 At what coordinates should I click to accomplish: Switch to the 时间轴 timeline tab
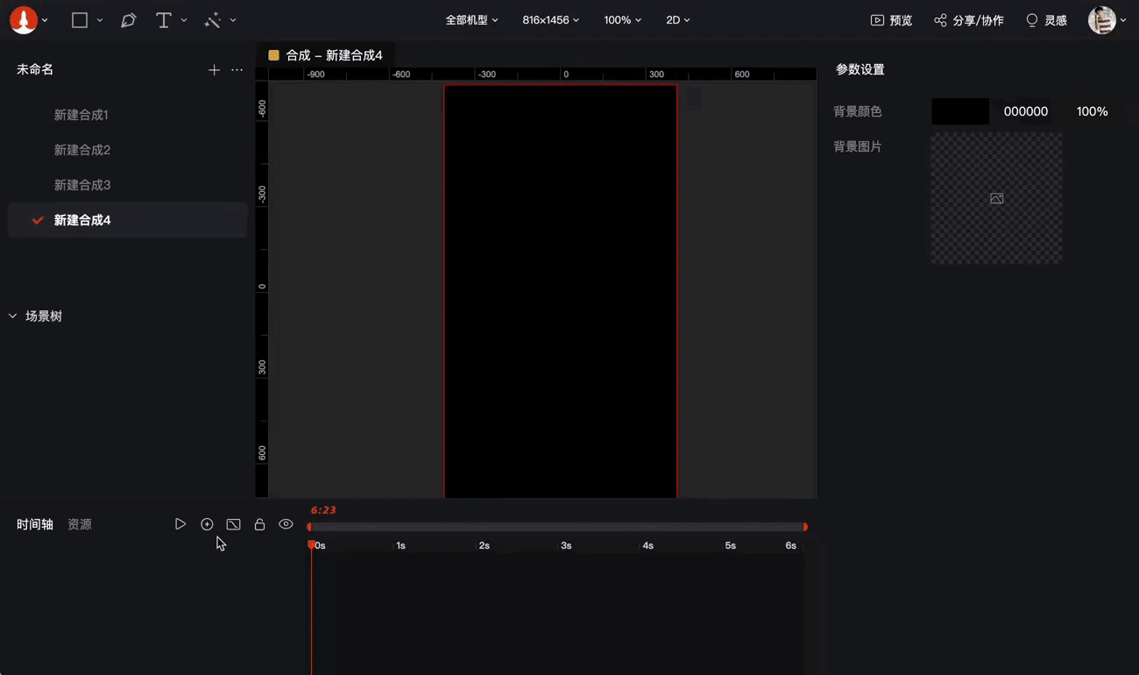[x=35, y=524]
